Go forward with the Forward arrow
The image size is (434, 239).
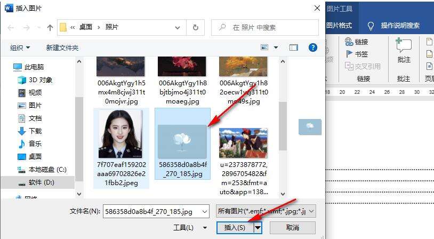(27, 28)
